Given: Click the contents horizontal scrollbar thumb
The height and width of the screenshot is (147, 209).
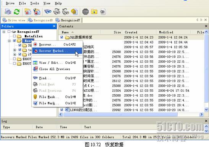Looking at the screenshot, I should pos(120,115).
